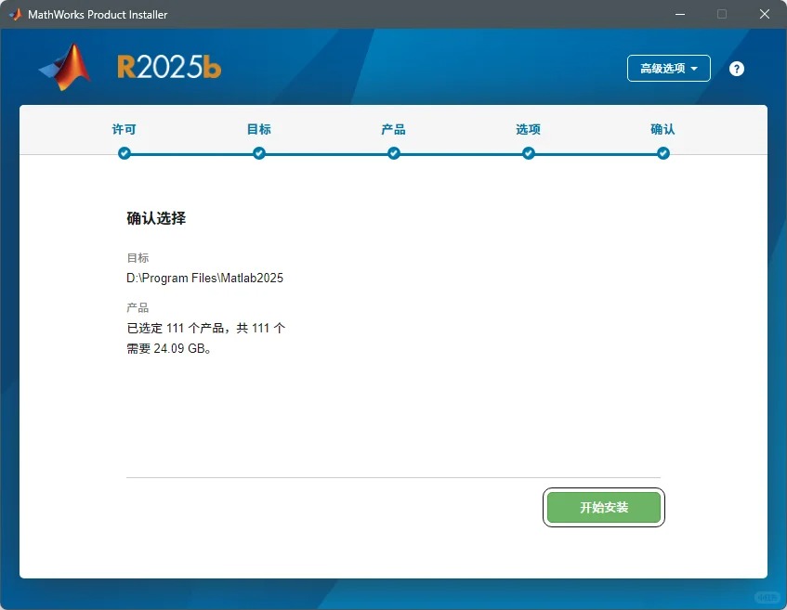Open the 选项 step
This screenshot has width=787, height=610.
[x=528, y=129]
